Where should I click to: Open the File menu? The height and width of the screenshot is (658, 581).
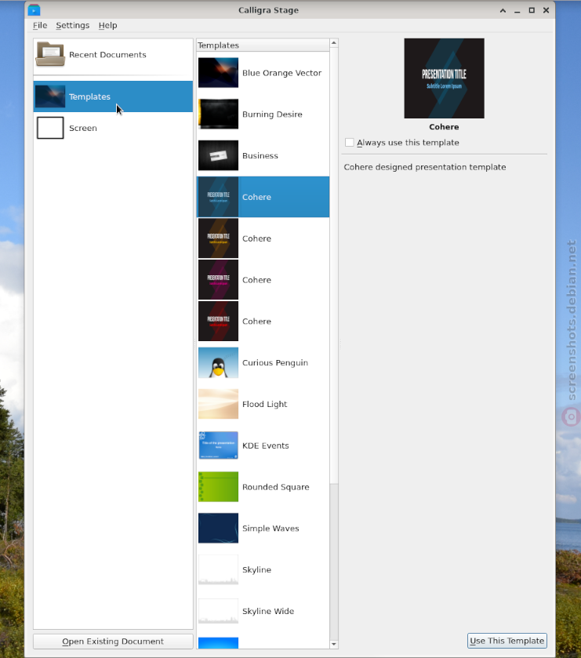tap(40, 25)
